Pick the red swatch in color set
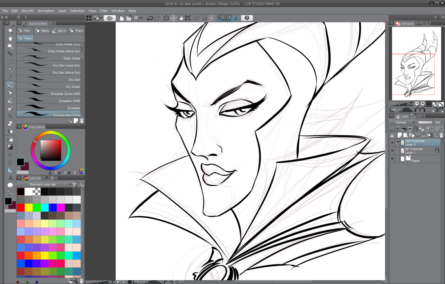 pyautogui.click(x=21, y=207)
